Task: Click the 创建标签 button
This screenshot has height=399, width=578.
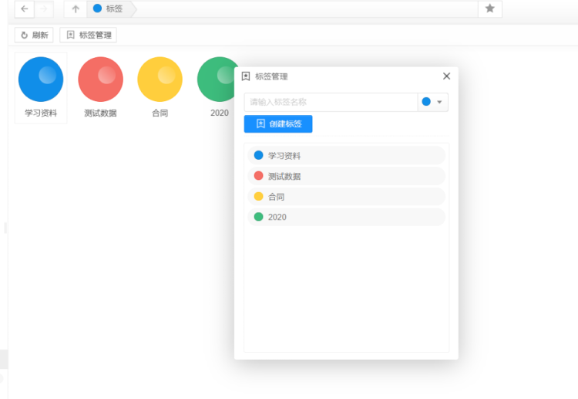Action: (278, 123)
